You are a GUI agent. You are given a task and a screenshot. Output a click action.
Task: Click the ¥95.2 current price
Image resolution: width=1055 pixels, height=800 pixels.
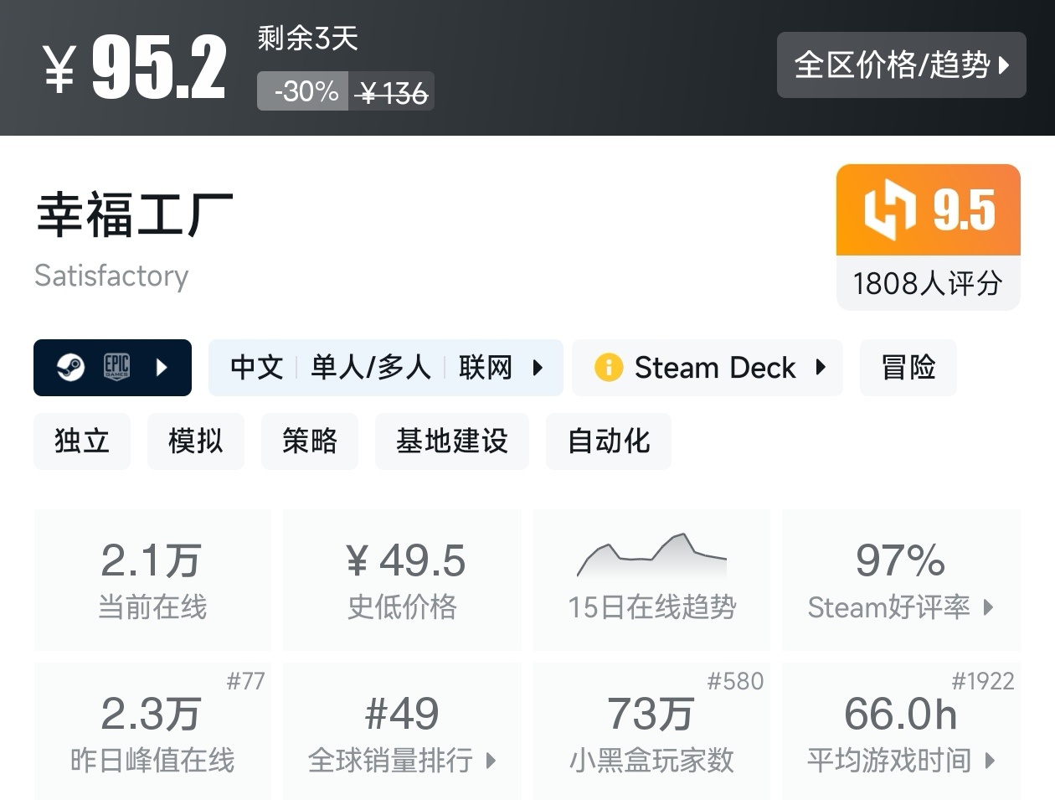135,68
